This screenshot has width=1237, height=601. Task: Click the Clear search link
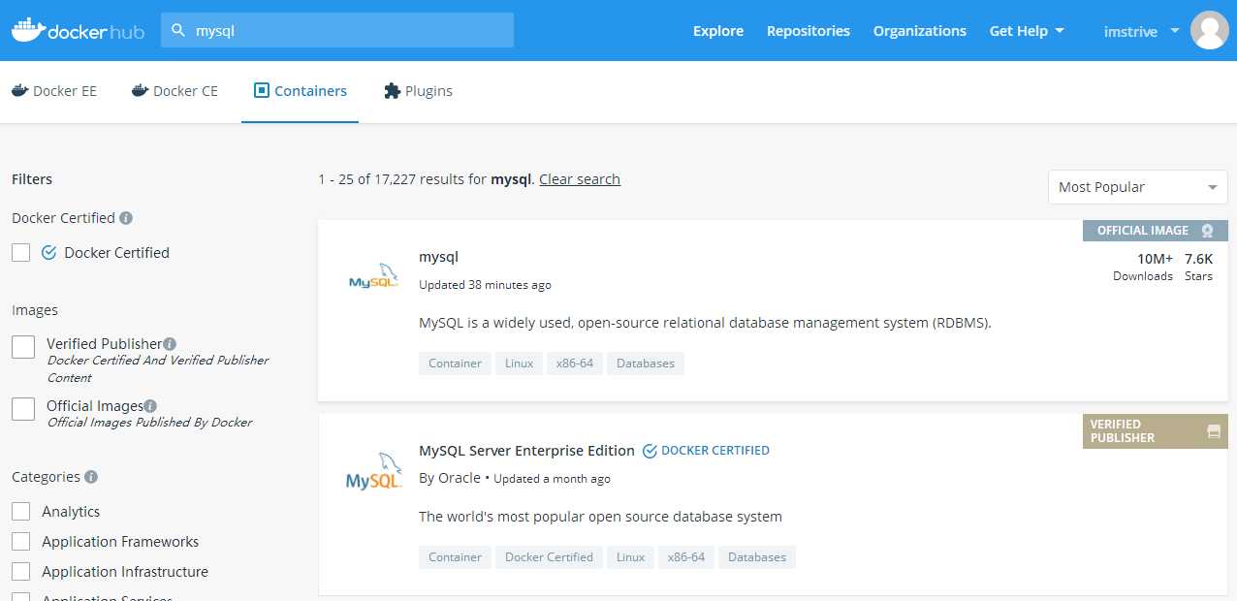[x=580, y=179]
